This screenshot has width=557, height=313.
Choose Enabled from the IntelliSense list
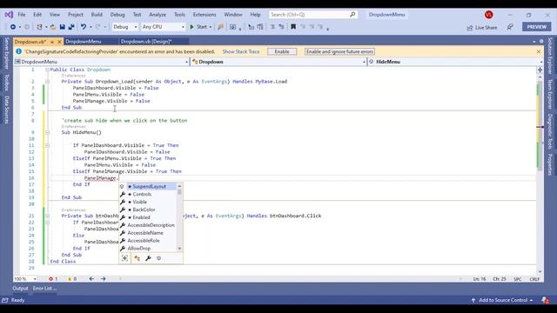[148, 217]
